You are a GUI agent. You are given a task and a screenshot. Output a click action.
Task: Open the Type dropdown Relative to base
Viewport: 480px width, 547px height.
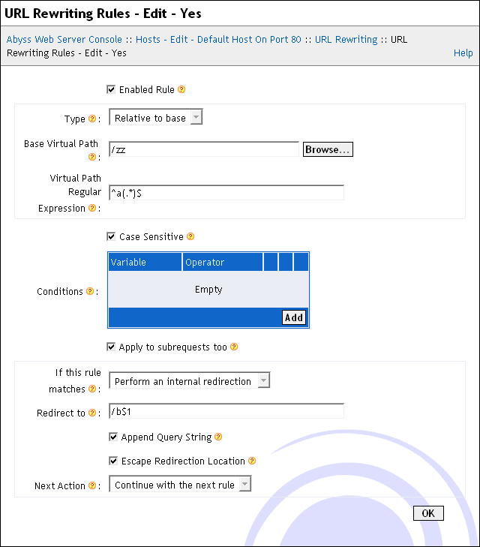(156, 118)
